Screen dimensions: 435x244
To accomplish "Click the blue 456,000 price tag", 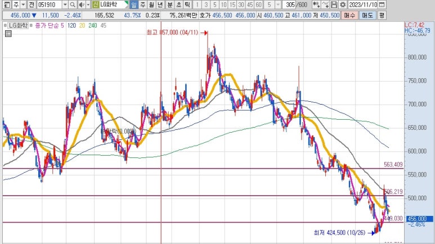I will (419, 219).
